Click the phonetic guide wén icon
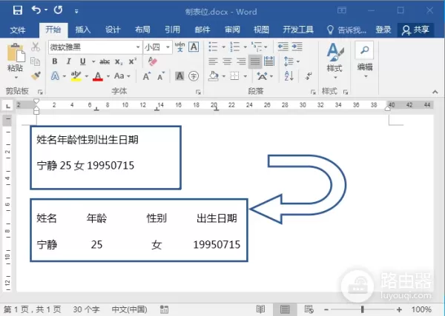 point(179,47)
